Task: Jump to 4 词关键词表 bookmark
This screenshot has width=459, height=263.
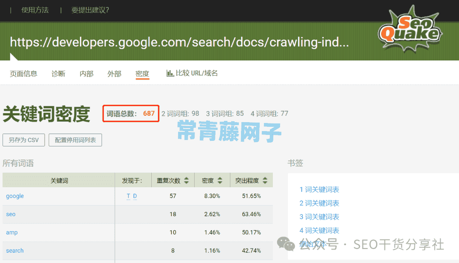Action: click(x=319, y=231)
